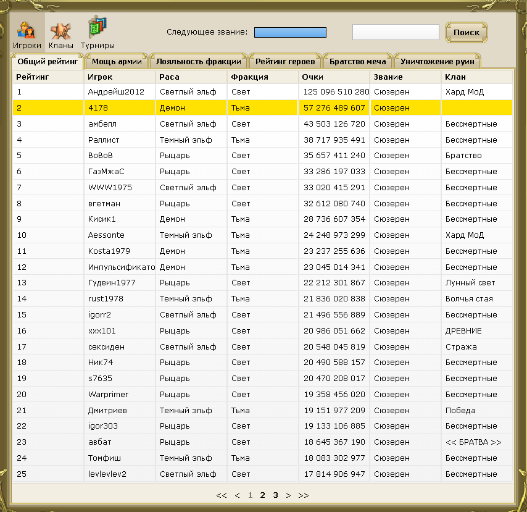Focus the player search input field
Image resolution: width=527 pixels, height=512 pixels.
click(x=396, y=32)
